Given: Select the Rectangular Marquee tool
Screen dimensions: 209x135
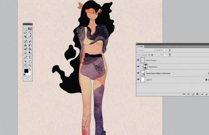Looking at the screenshot, I should click(25, 29).
